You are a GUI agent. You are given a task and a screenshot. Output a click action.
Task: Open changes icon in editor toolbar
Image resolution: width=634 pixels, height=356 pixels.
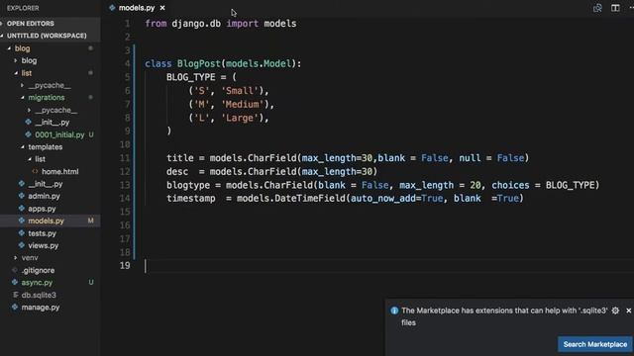[x=597, y=8]
